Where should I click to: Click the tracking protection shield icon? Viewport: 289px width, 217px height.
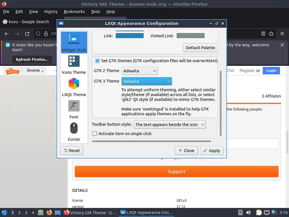pyautogui.click(x=38, y=34)
